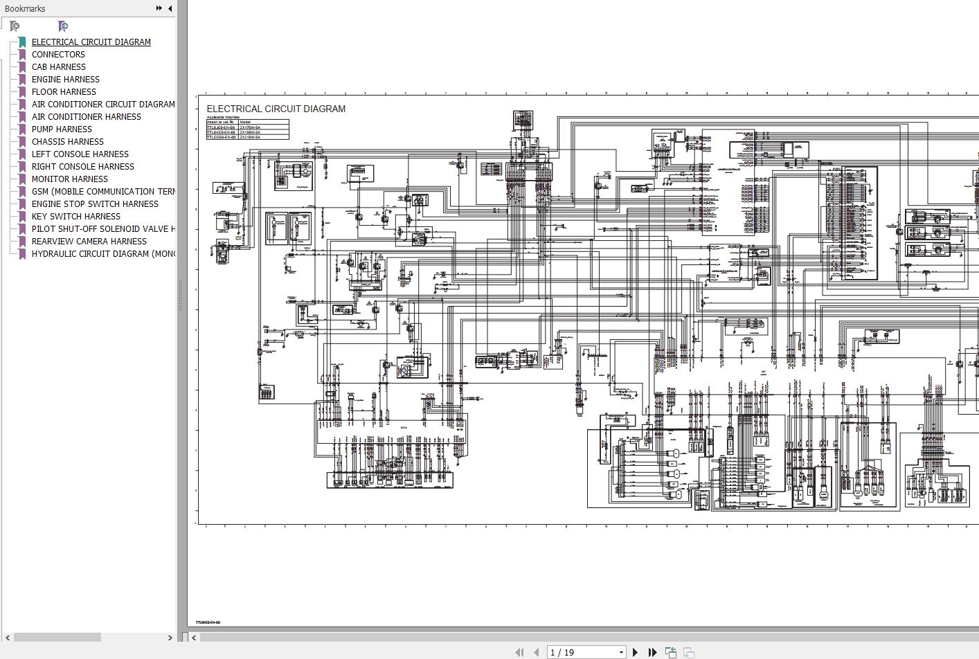Screen dimensions: 979x659
Task: Select AIR CONDITIONER CIRCUIT DIAGRAM bookmark
Action: click(103, 105)
